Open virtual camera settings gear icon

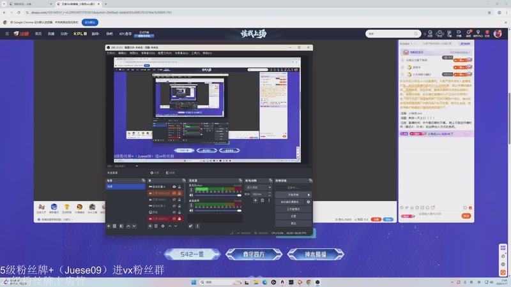click(x=309, y=202)
